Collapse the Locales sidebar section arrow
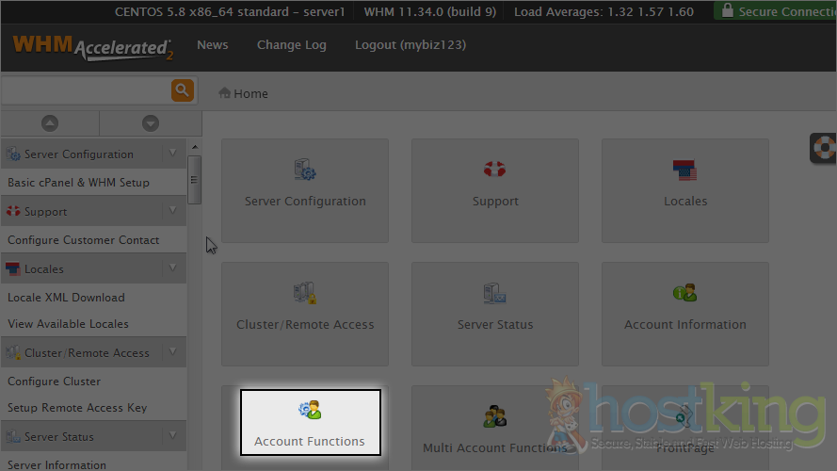The height and width of the screenshot is (471, 837). pos(172,268)
